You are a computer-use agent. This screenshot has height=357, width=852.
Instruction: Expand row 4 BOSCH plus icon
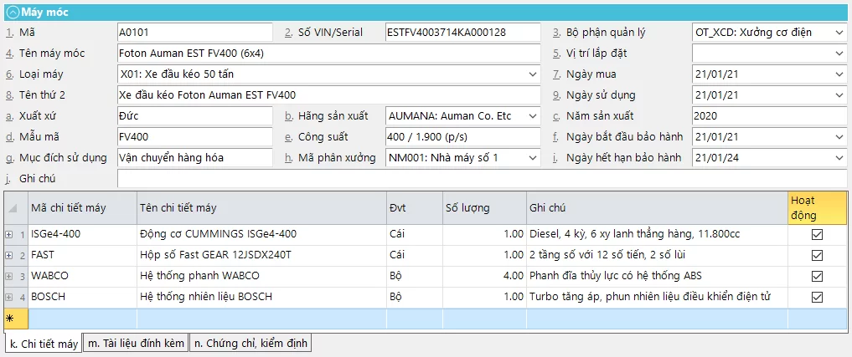[9, 297]
